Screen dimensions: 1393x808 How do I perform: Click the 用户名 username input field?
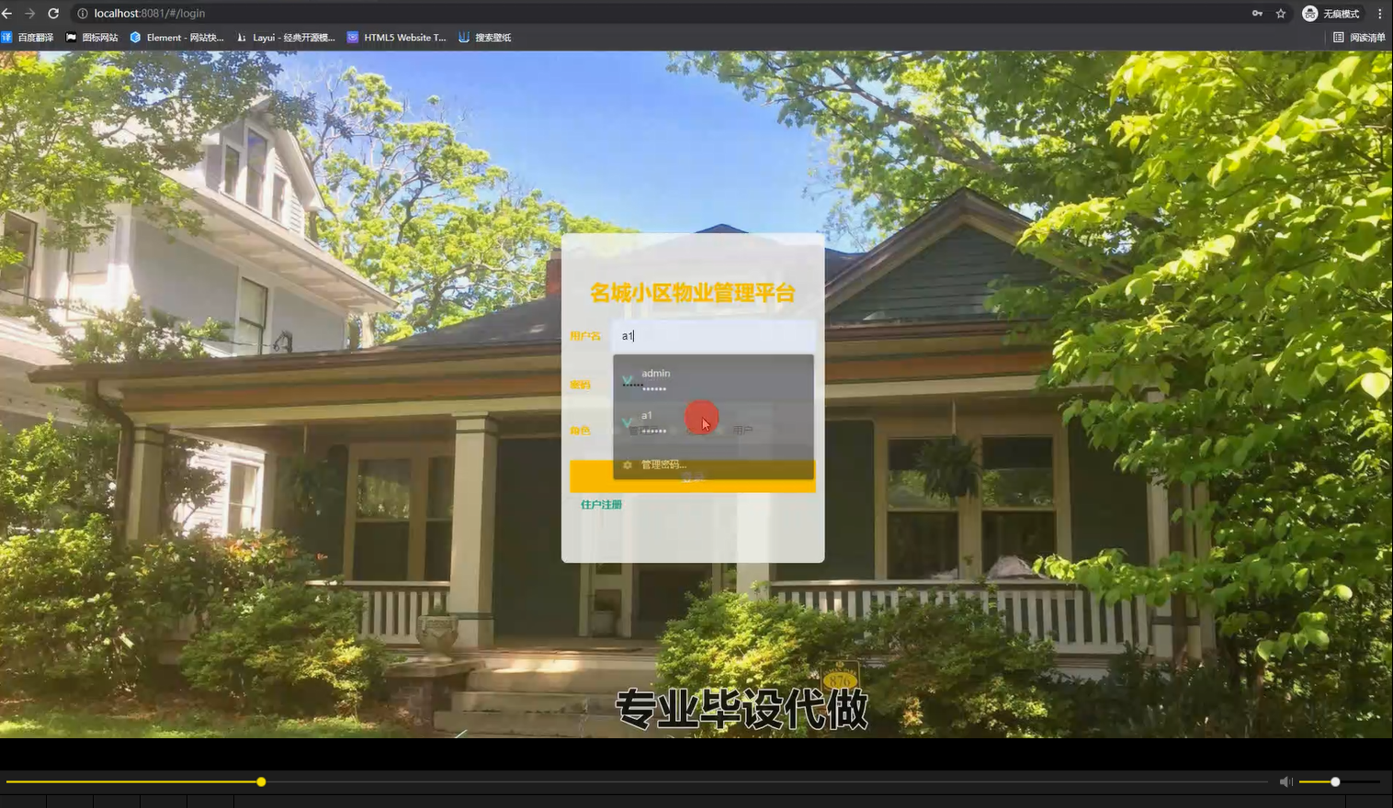click(713, 336)
